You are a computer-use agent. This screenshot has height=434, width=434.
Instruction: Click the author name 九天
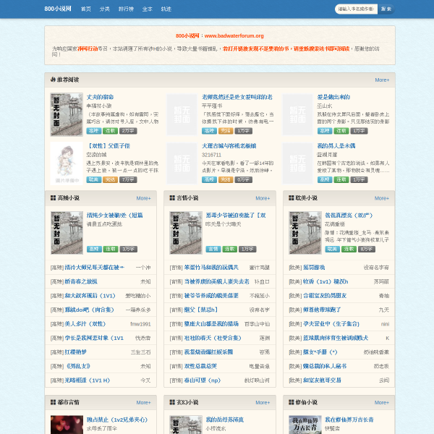384,310
